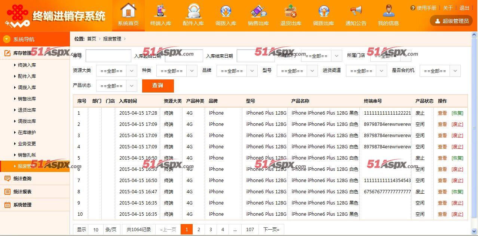Expand the 系统管理 sidebar section
Viewport: 478px width, 236px height.
coord(35,205)
